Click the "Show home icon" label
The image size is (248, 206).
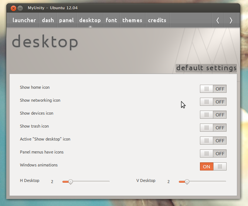[35, 87]
